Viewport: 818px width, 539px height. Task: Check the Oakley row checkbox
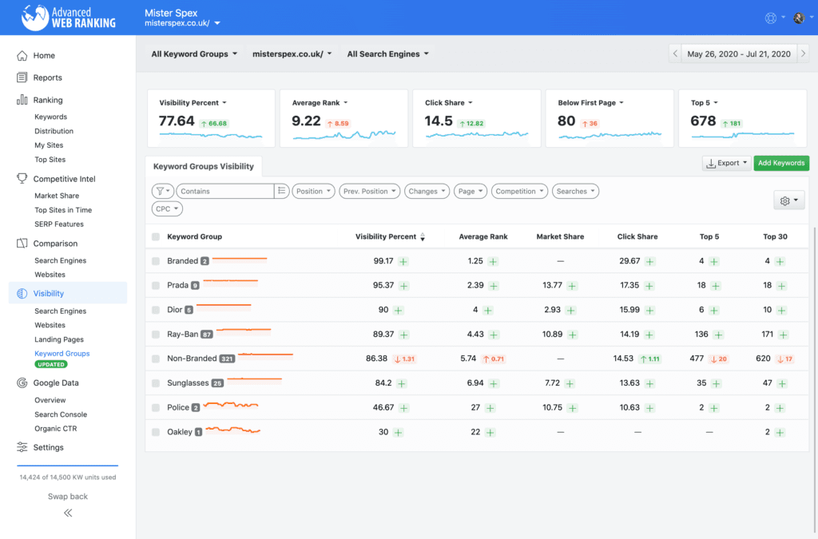point(156,432)
